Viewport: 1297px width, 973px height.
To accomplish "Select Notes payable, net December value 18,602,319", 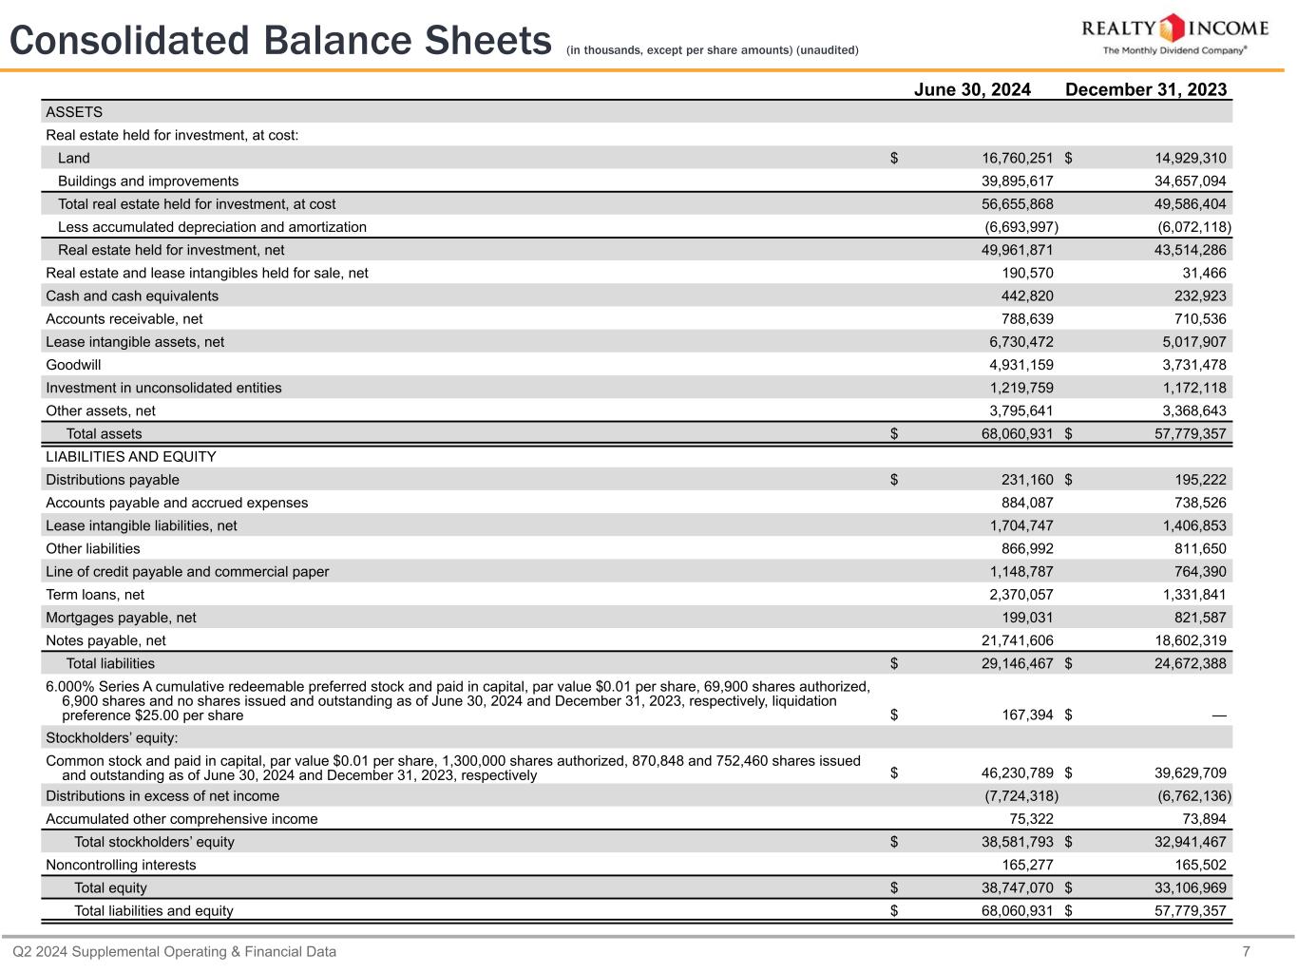I will coord(1181,640).
